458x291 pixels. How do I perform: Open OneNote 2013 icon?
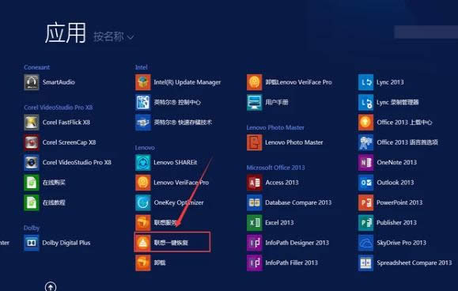point(365,162)
